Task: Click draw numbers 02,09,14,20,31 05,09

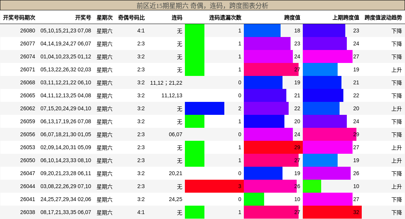Action: coord(66,147)
